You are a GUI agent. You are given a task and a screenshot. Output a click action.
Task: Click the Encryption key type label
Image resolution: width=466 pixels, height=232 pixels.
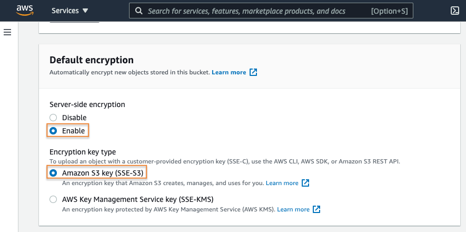[x=83, y=152]
